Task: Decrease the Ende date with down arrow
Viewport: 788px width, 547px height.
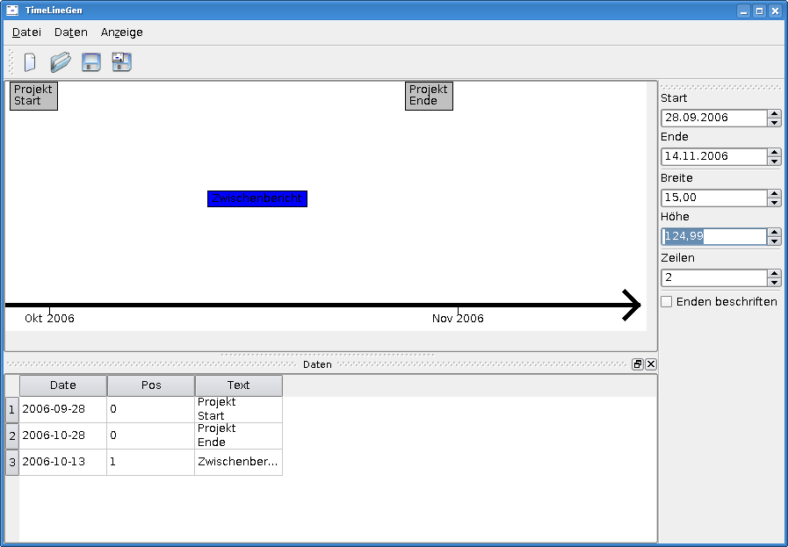Action: click(774, 161)
